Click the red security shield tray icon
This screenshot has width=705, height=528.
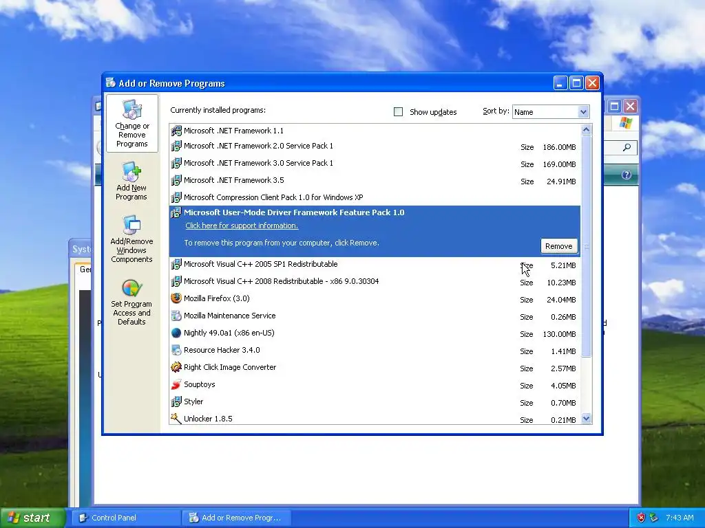tap(641, 518)
